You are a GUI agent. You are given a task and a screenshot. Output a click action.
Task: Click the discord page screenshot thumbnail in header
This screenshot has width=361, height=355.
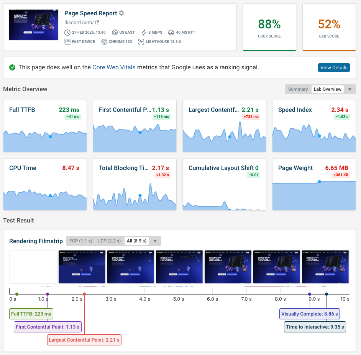tap(34, 25)
